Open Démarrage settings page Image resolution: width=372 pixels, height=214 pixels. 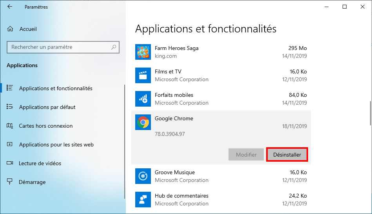click(x=32, y=182)
